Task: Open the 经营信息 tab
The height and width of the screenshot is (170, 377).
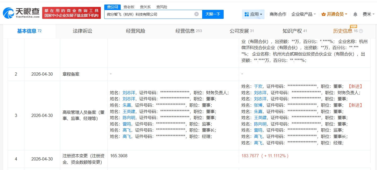Action: [x=189, y=31]
